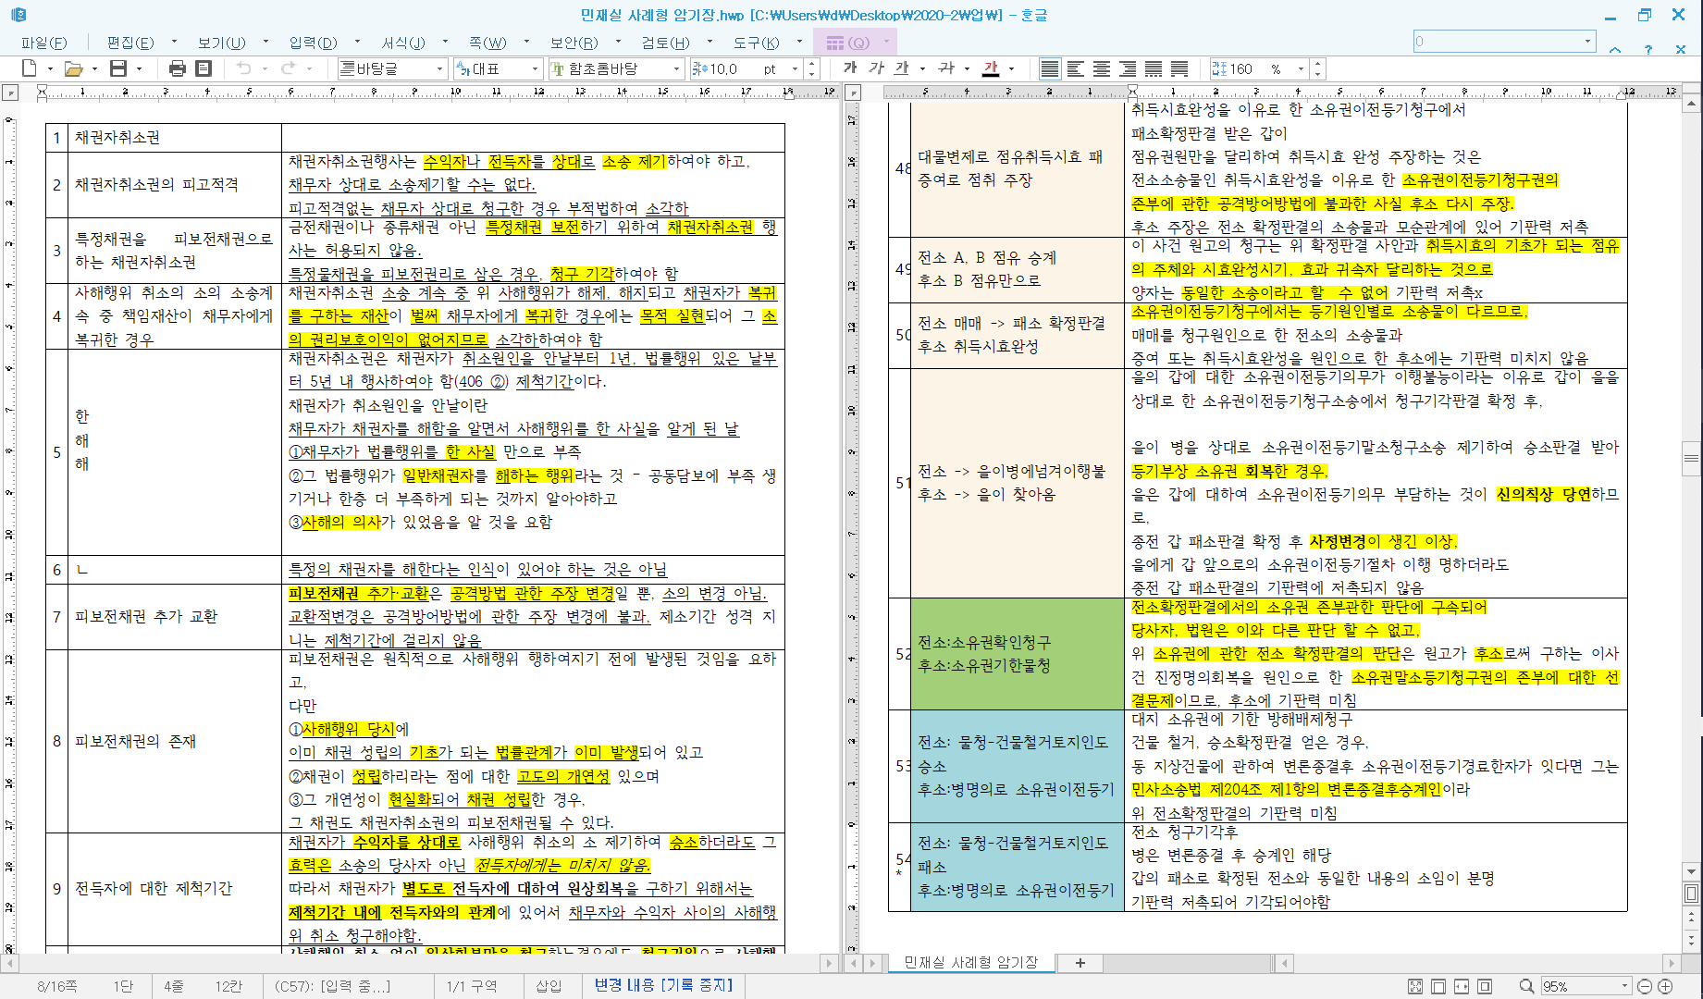1703x999 pixels.
Task: Toggle italic text formatting
Action: pyautogui.click(x=876, y=68)
